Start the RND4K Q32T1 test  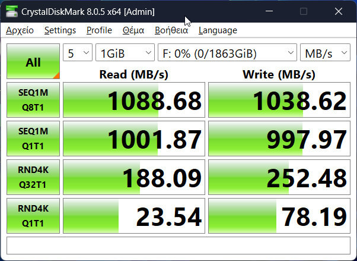(x=33, y=177)
